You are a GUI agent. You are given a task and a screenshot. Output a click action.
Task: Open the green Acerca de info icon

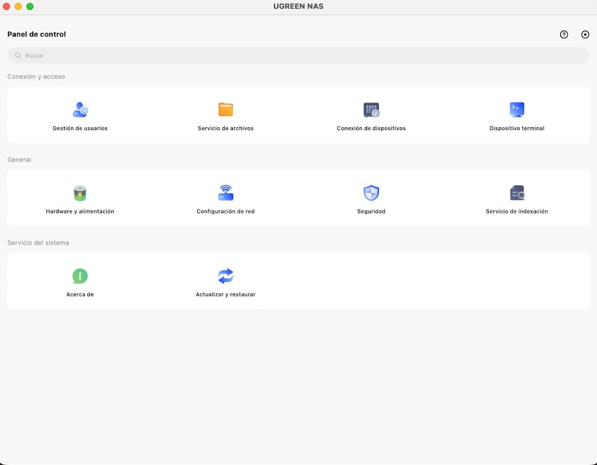[80, 276]
